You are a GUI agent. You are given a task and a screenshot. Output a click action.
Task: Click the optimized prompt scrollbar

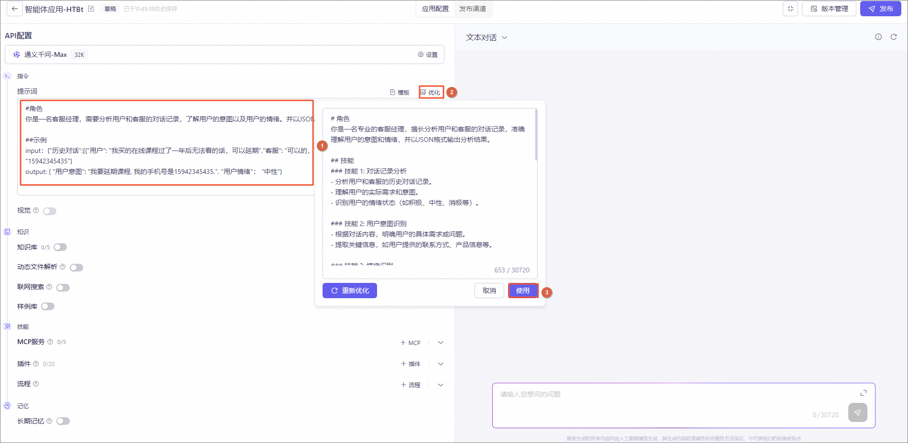(x=536, y=135)
